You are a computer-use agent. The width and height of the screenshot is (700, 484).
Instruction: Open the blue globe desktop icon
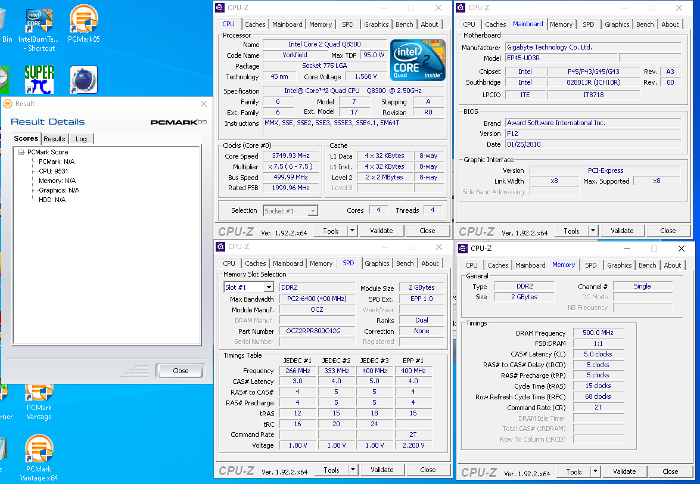click(84, 79)
